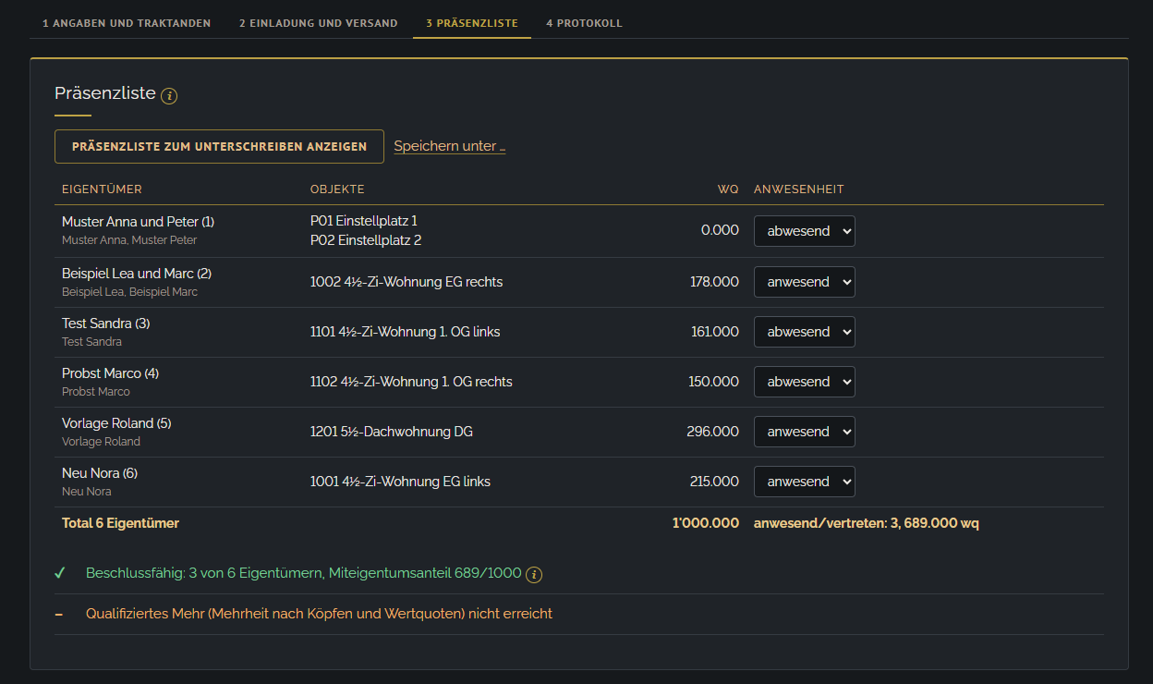Switch to the Angaben und Traktanden tab
This screenshot has height=684, width=1153.
[127, 23]
